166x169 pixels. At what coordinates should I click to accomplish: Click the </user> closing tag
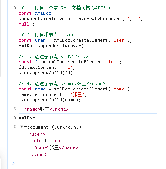coord(38,154)
